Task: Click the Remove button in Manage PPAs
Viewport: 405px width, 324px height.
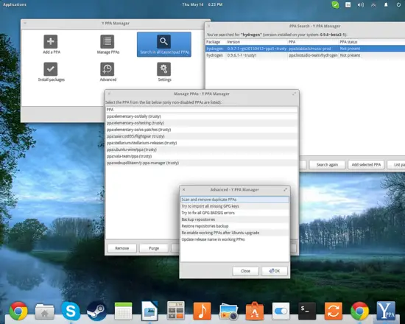Action: 122,248
